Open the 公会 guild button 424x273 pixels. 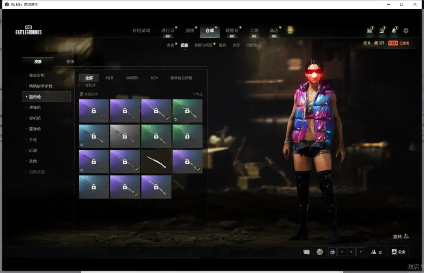point(398,252)
